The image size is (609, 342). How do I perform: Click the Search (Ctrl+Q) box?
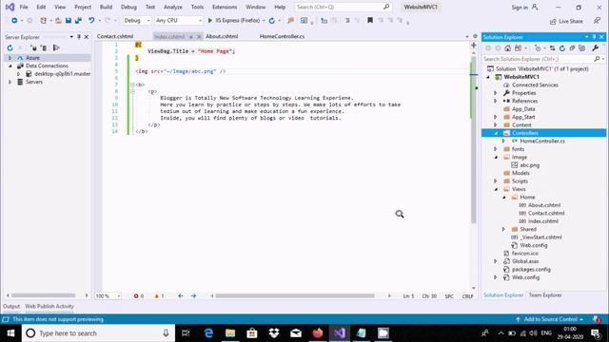(343, 7)
